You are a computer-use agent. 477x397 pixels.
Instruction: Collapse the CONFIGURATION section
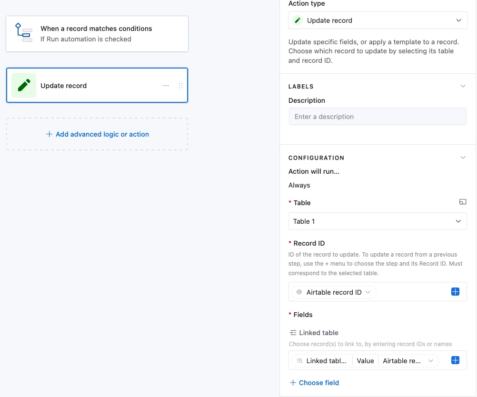[463, 158]
